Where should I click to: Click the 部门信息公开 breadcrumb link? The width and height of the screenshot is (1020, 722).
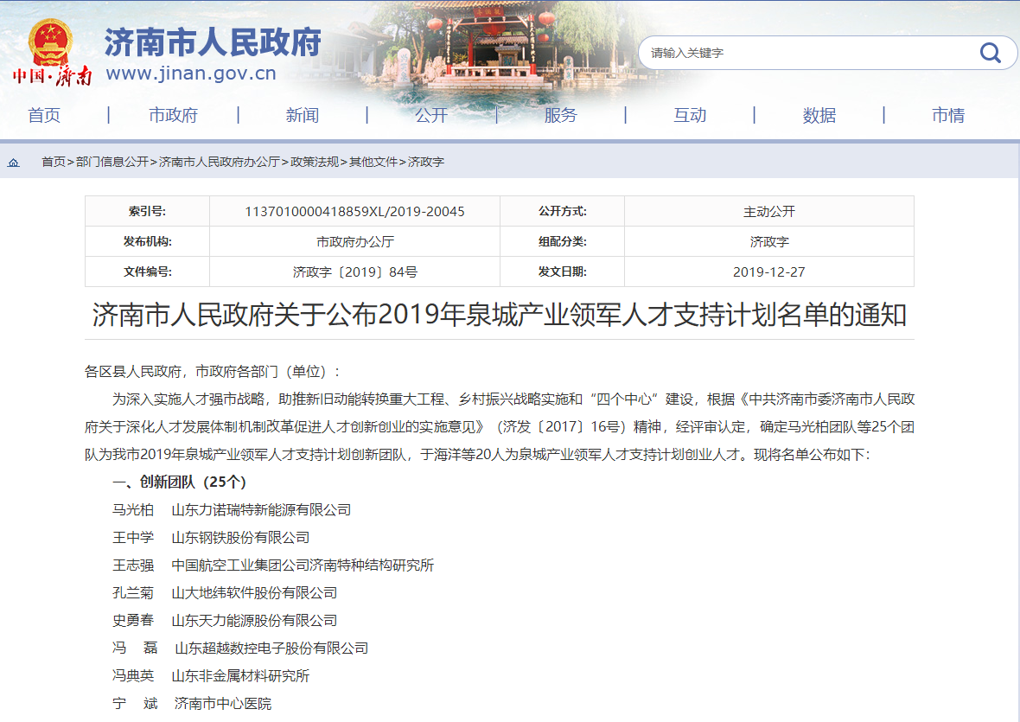[112, 162]
